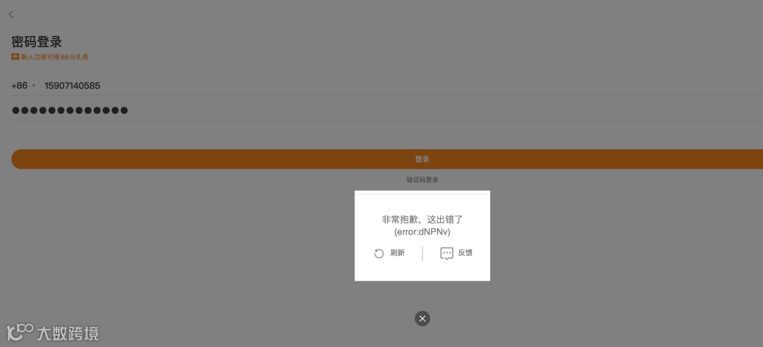Go back using the top-left arrow

[11, 15]
